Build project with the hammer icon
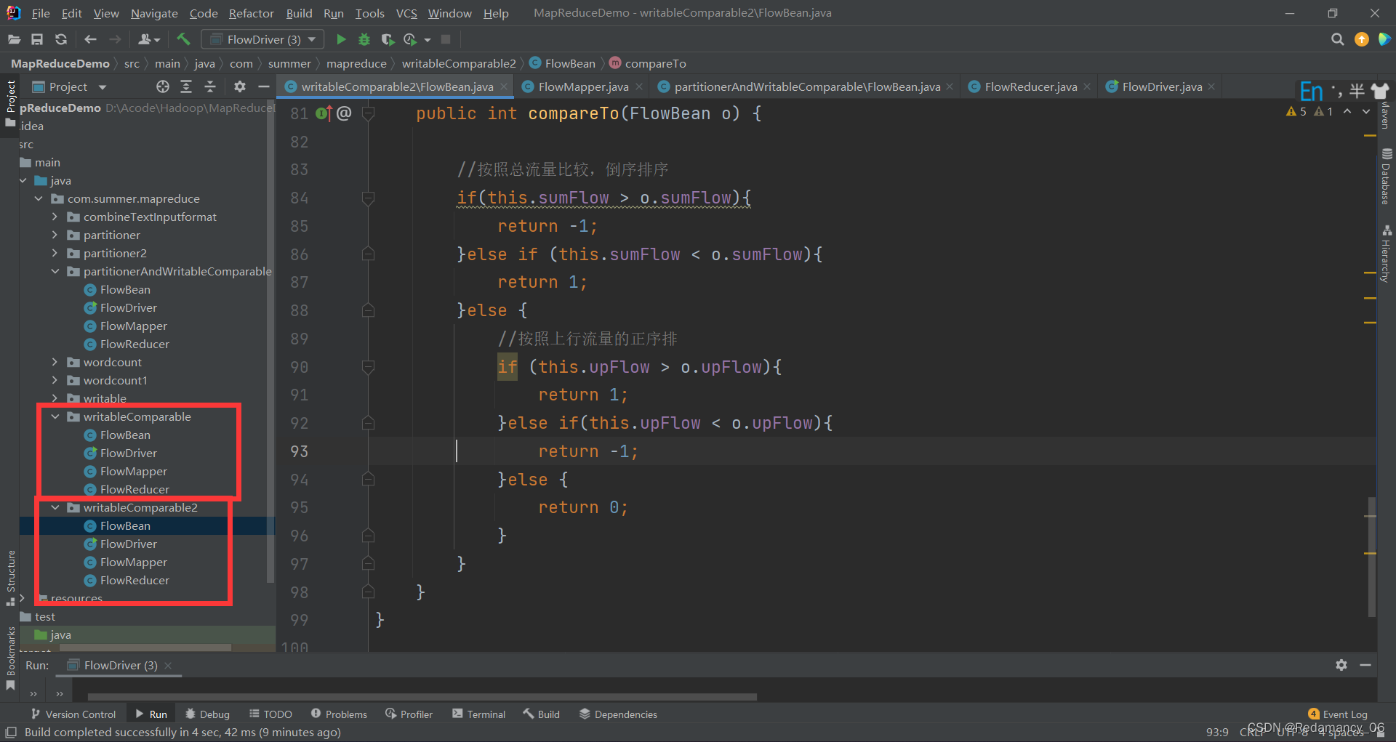1396x742 pixels. tap(183, 39)
